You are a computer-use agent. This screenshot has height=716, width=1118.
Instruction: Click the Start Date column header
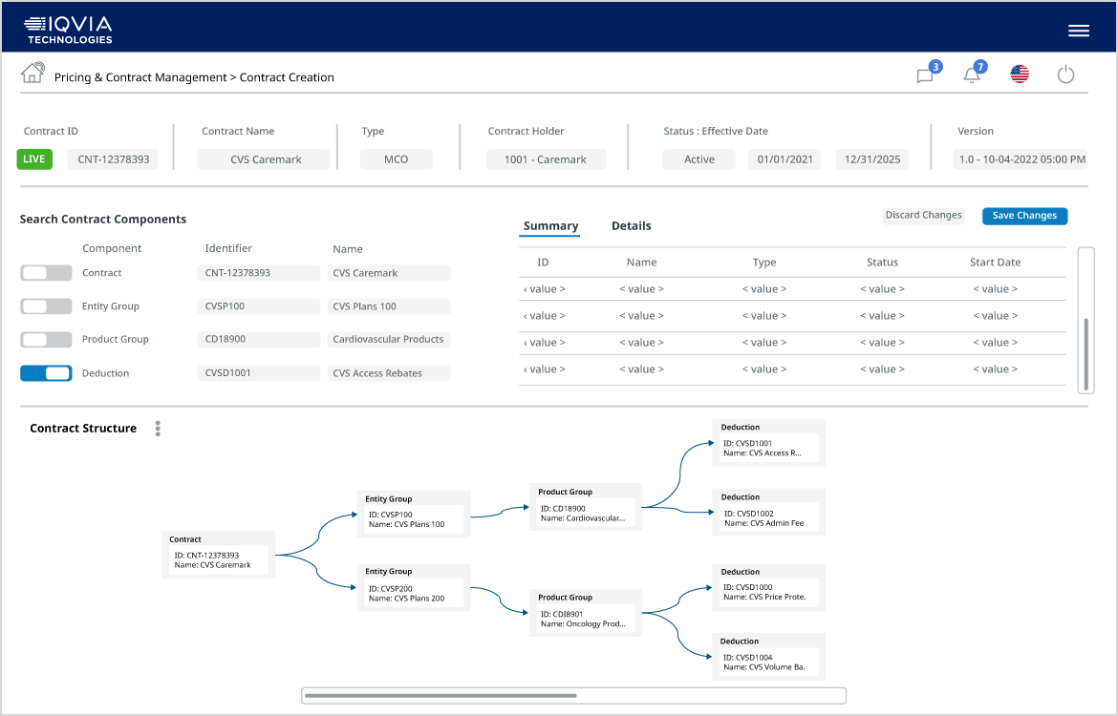point(995,263)
